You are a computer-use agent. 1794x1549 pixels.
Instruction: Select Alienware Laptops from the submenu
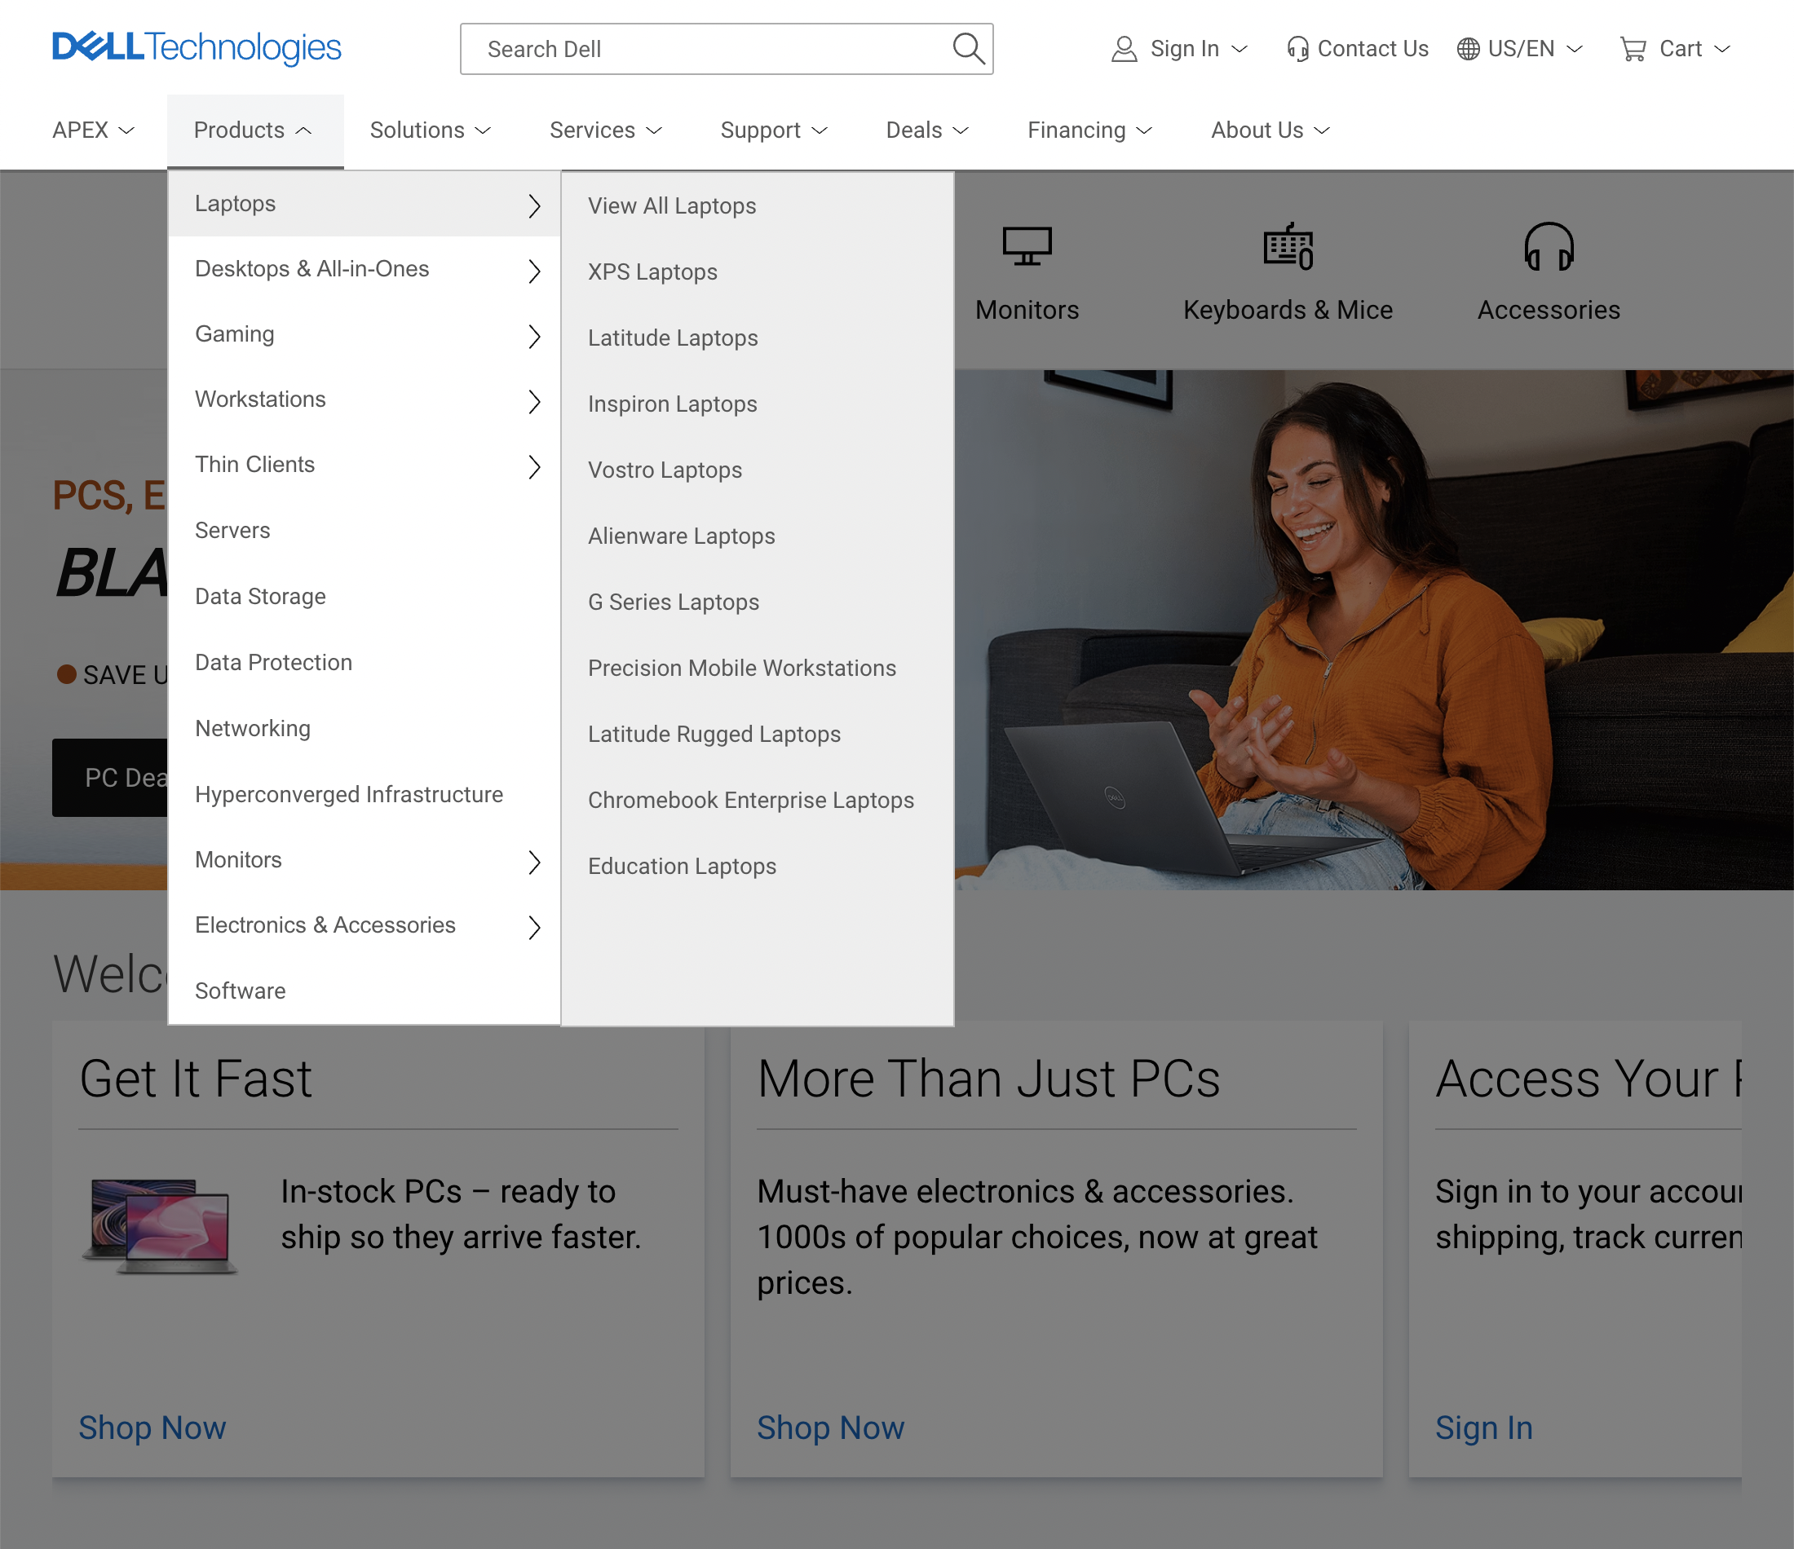click(x=682, y=536)
